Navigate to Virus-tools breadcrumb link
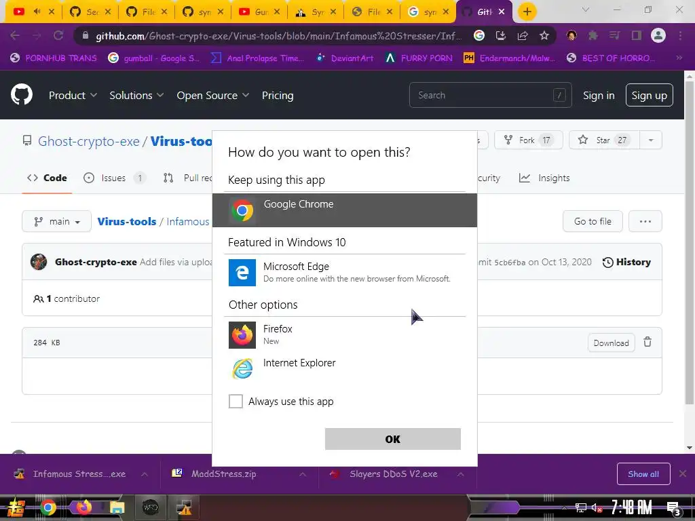This screenshot has width=695, height=521. click(127, 222)
